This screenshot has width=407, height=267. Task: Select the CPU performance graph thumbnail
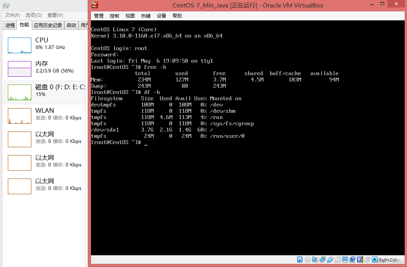coord(20,45)
